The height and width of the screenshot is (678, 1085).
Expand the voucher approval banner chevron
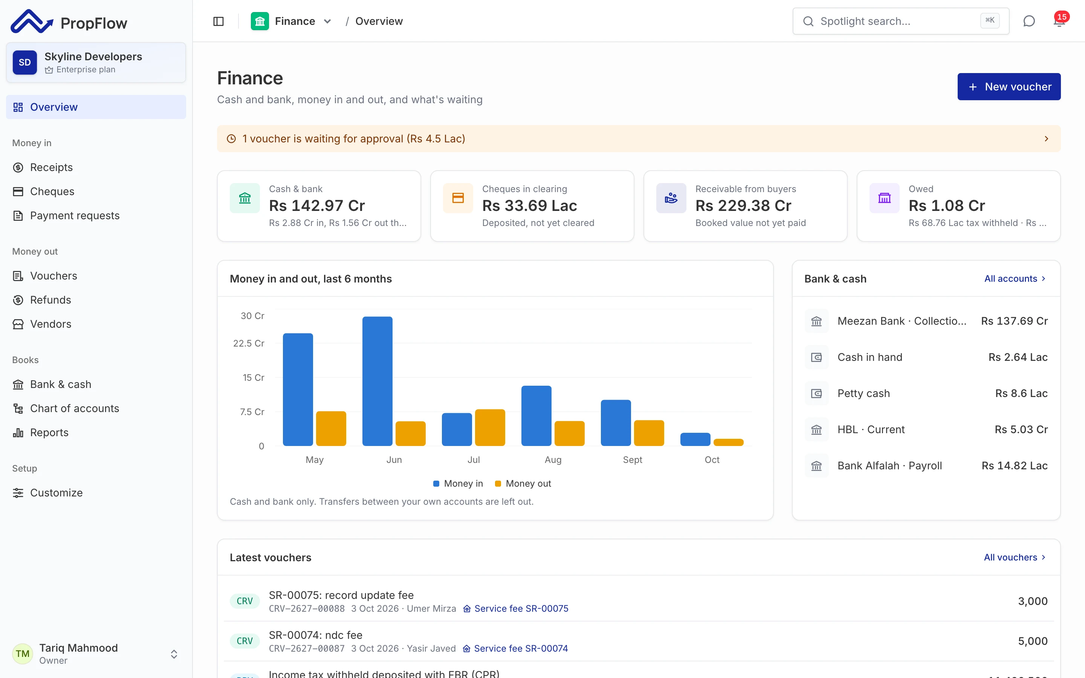click(x=1047, y=139)
